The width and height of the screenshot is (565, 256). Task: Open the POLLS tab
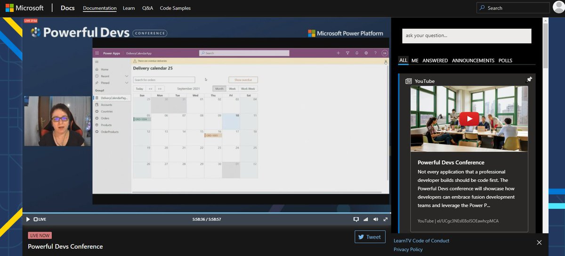click(505, 60)
